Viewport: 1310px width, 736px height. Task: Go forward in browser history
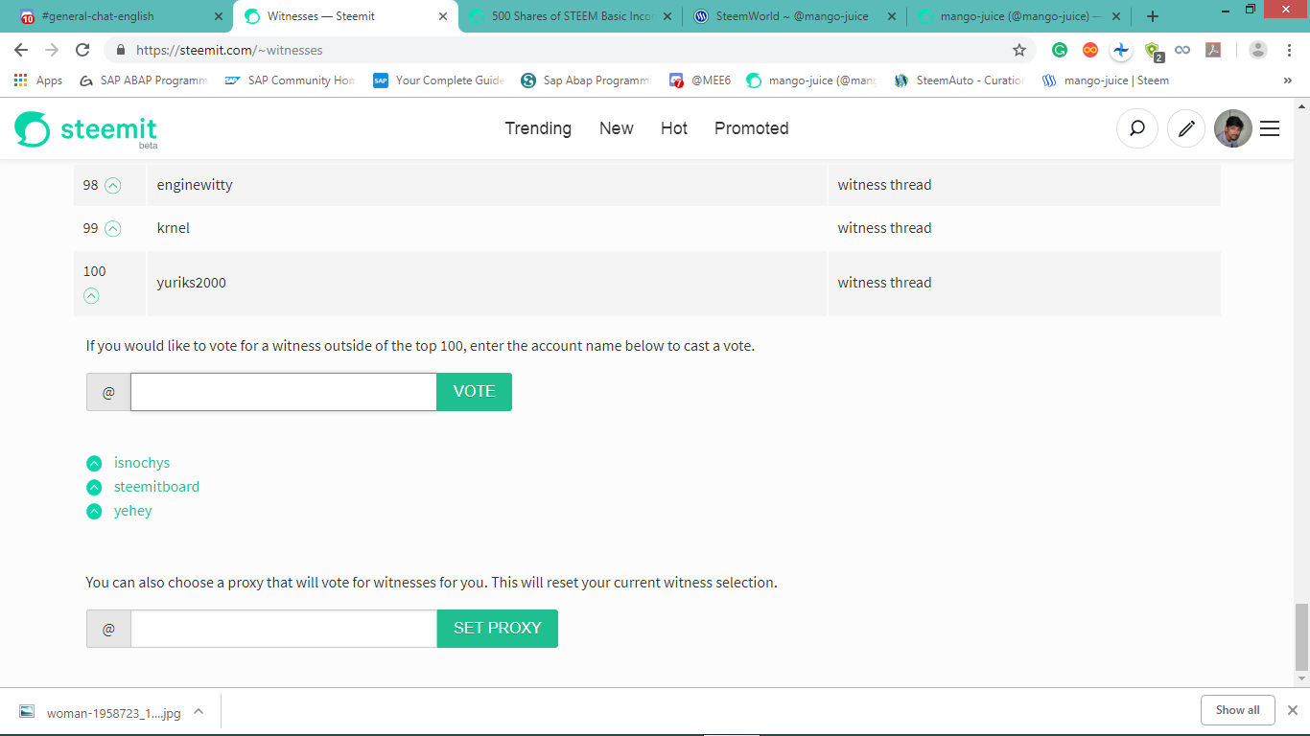52,50
